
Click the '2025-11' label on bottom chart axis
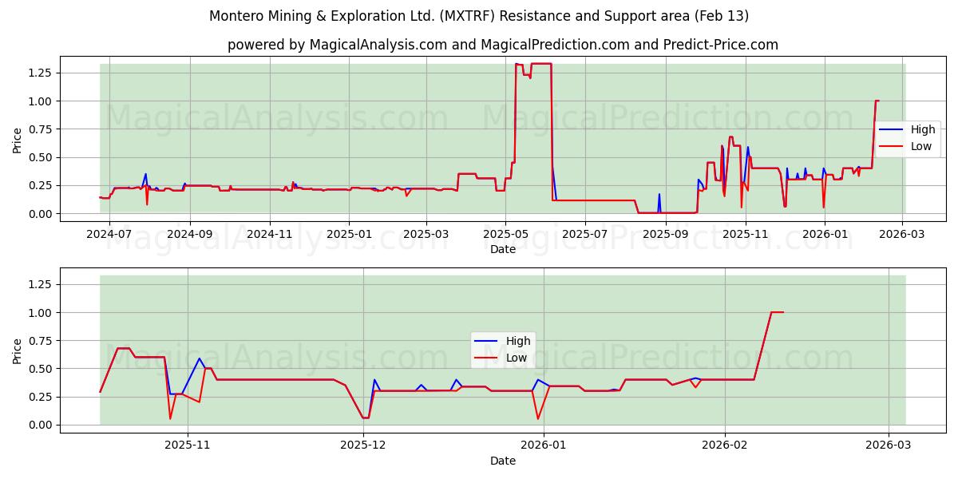pos(186,445)
